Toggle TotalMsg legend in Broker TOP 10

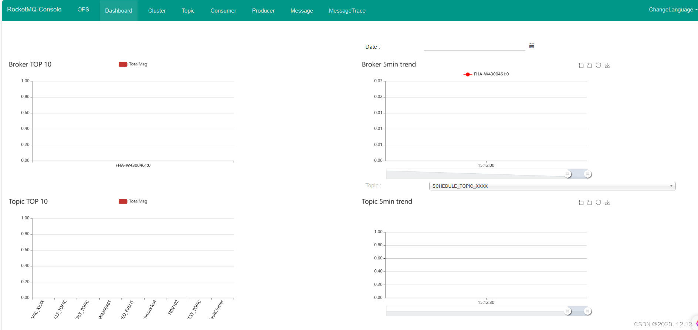point(133,64)
